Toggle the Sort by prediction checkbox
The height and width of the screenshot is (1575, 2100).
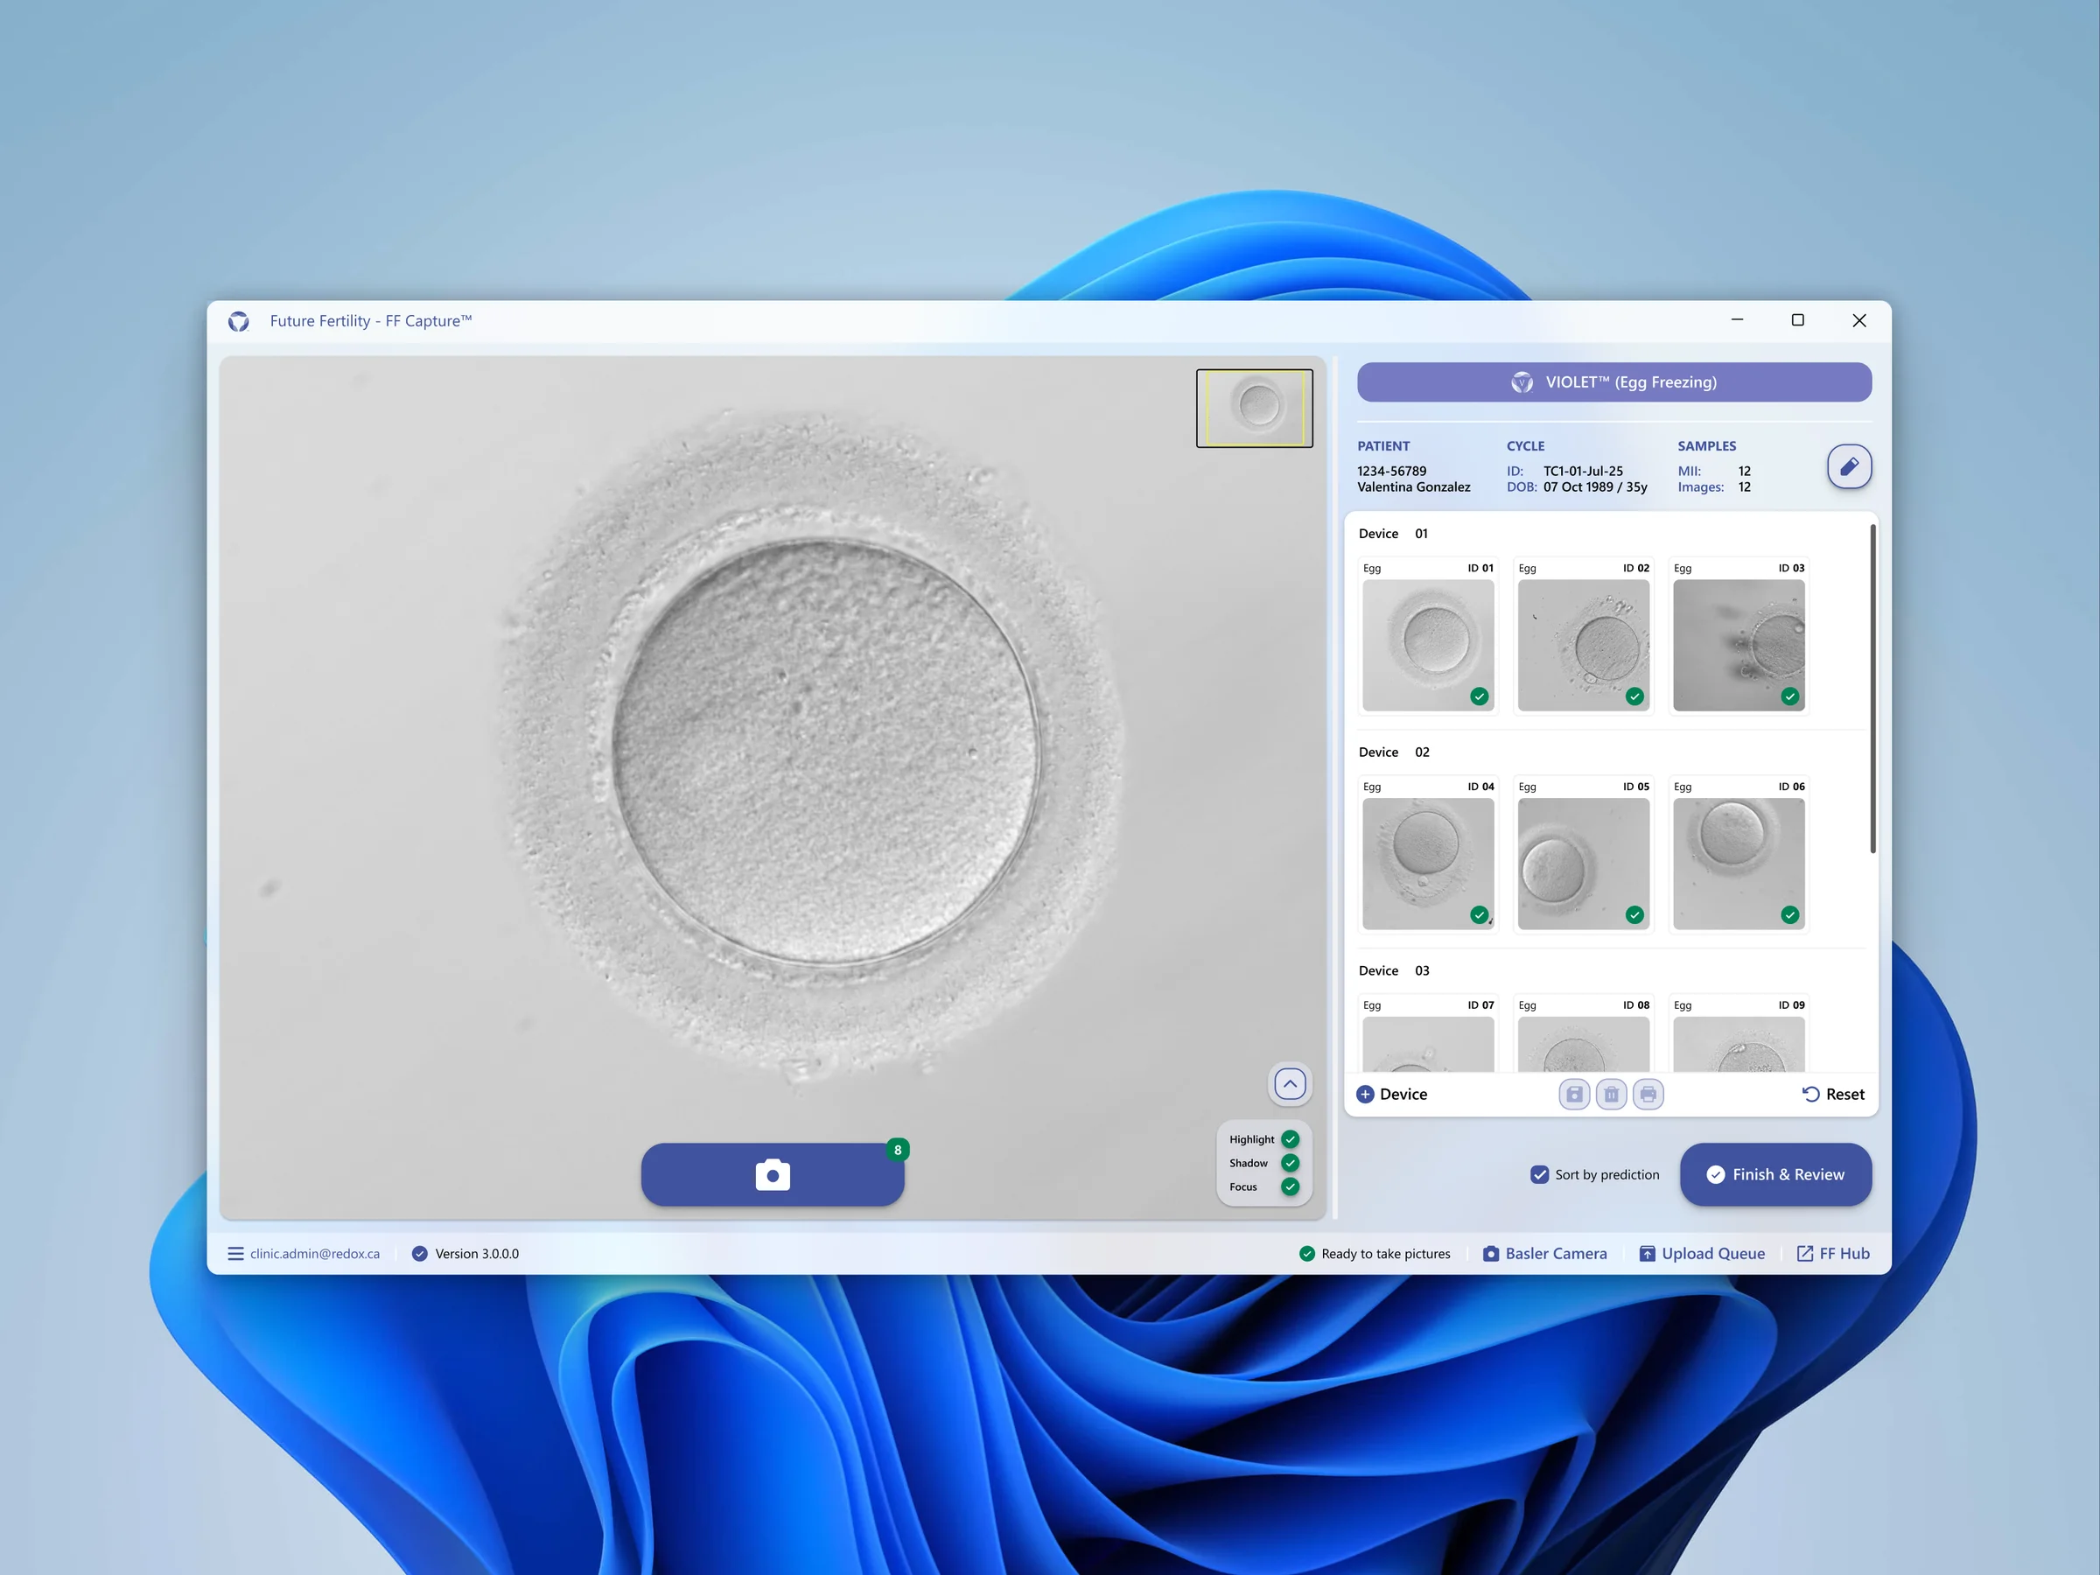point(1540,1174)
